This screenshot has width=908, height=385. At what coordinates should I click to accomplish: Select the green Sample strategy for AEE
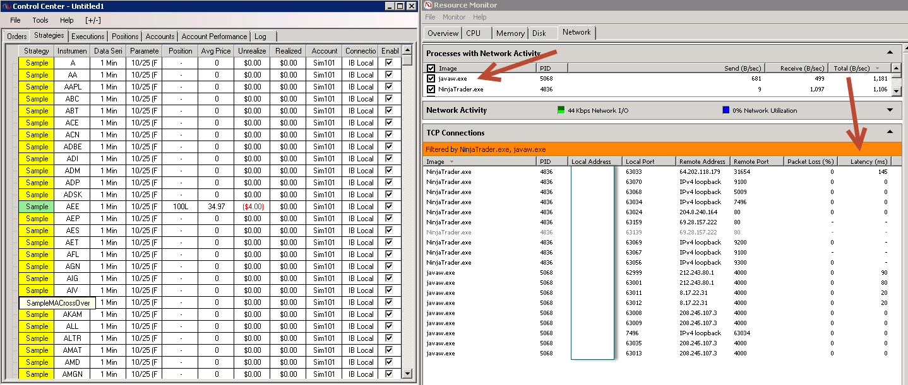click(37, 207)
